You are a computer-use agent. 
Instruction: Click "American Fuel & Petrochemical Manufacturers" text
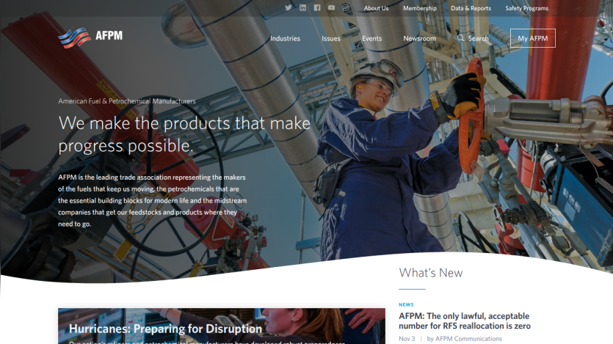click(x=127, y=101)
